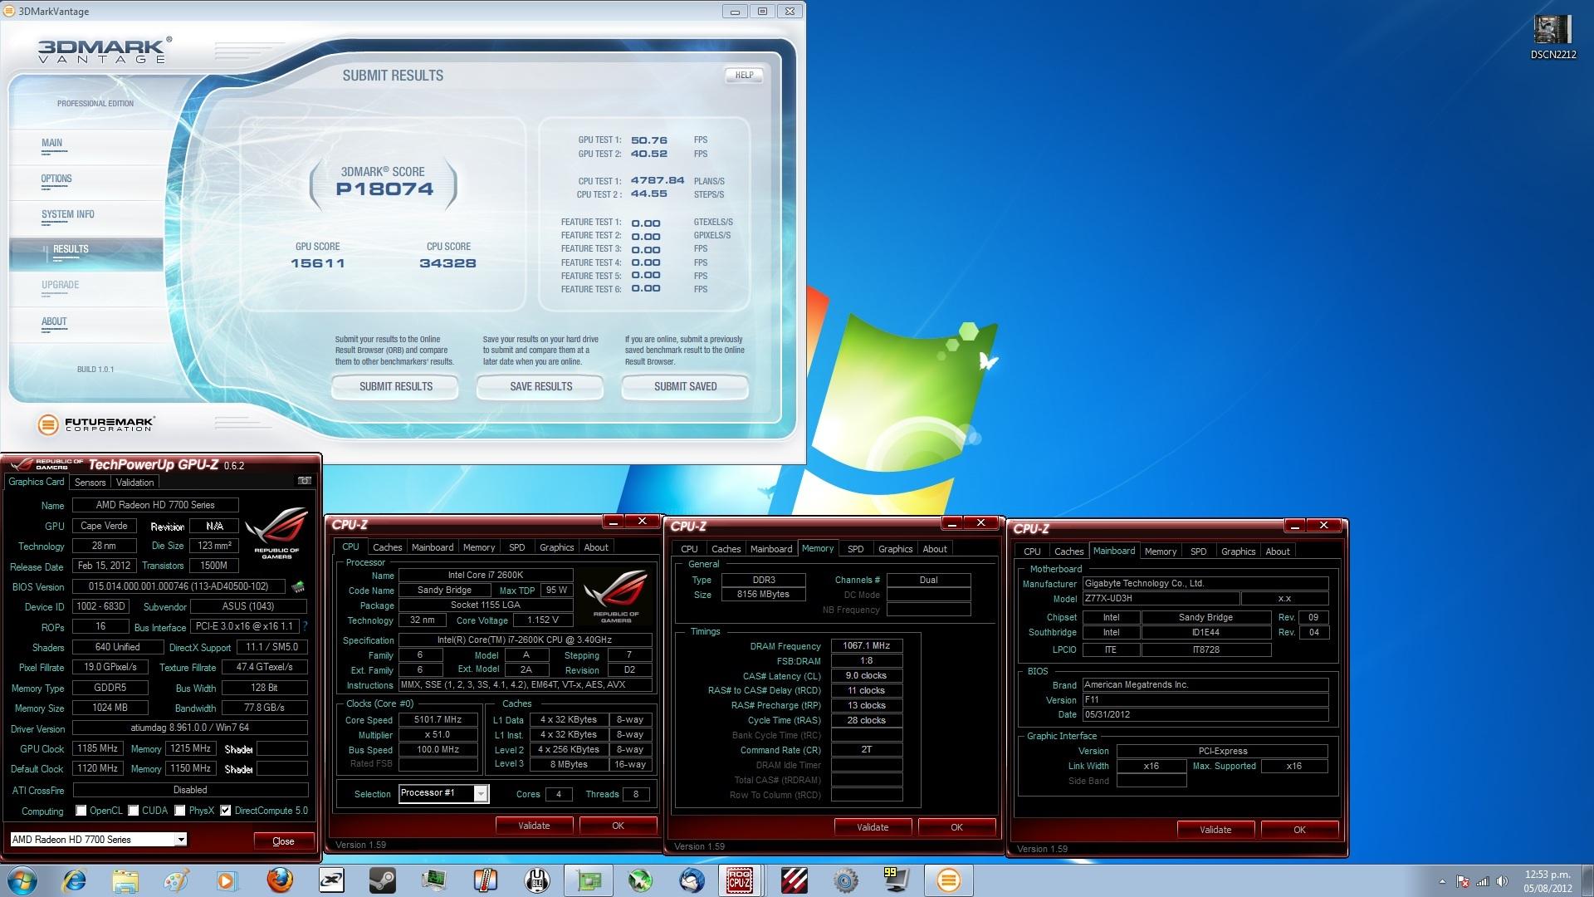Open Paint palette icon in taskbar
This screenshot has height=897, width=1594.
(x=176, y=880)
